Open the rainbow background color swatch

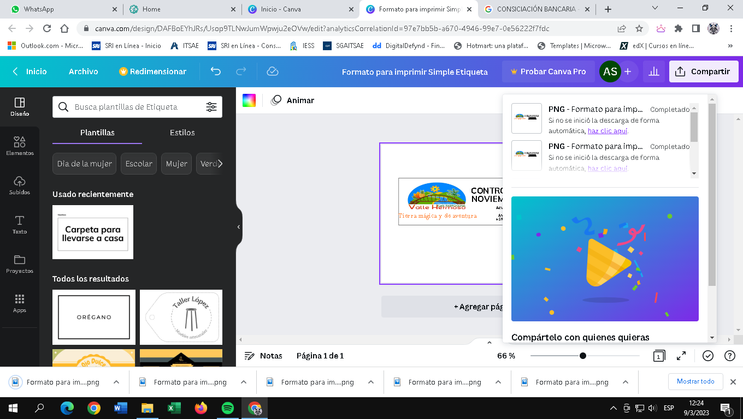coord(249,100)
